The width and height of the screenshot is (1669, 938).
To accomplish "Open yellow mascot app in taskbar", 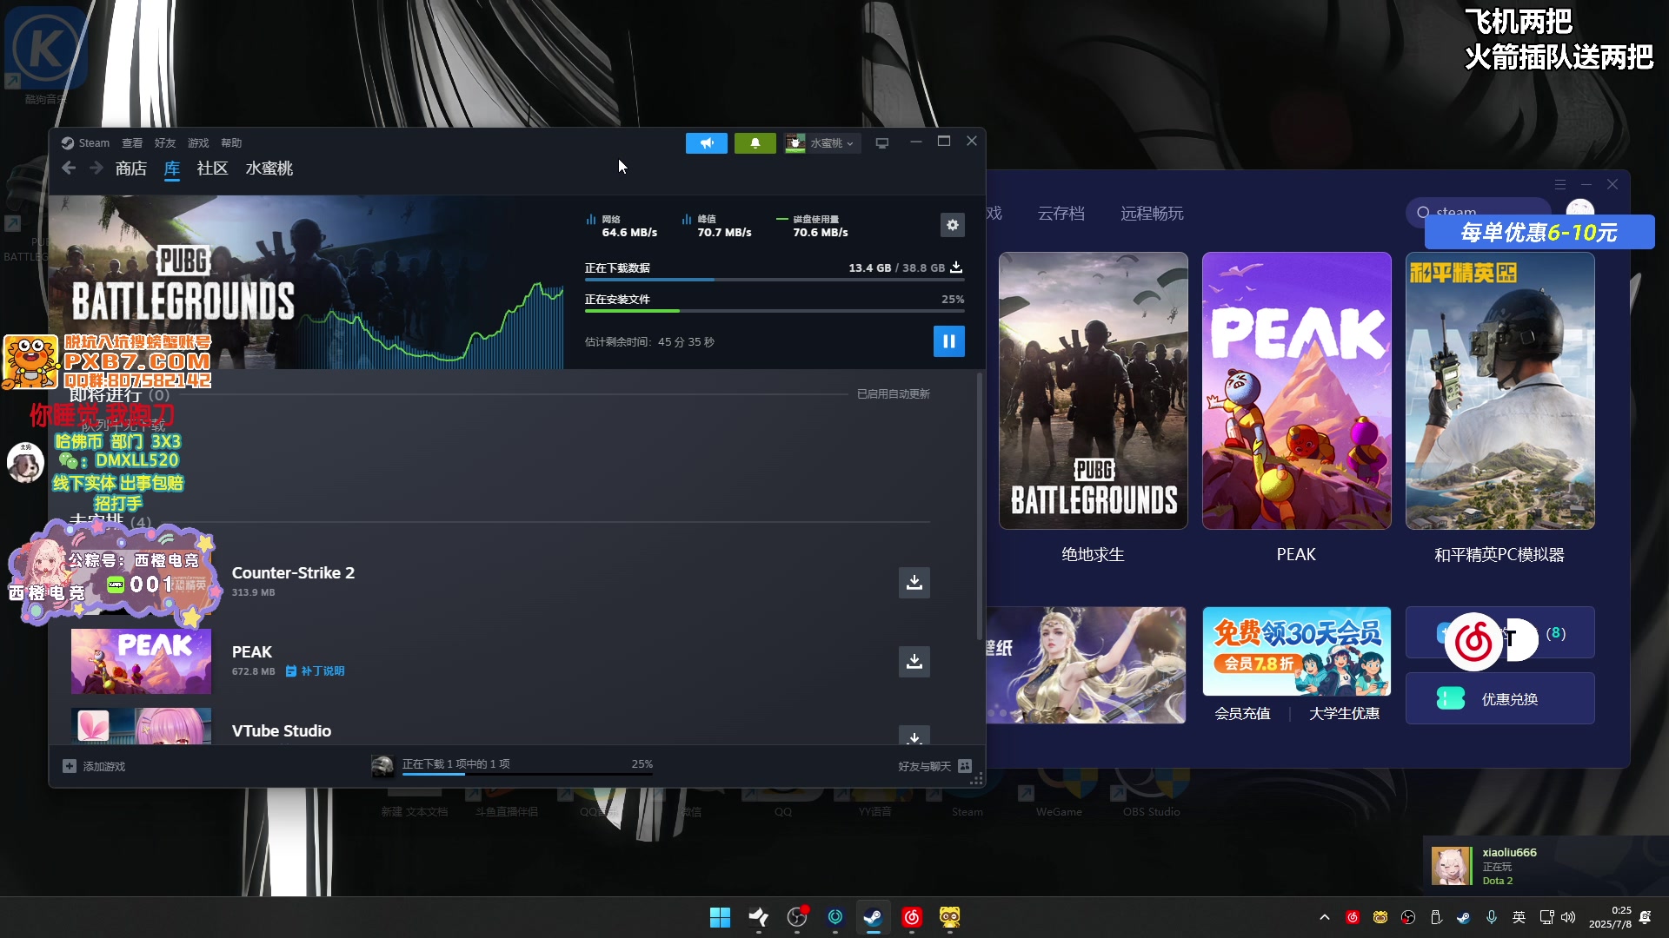I will coord(949,917).
